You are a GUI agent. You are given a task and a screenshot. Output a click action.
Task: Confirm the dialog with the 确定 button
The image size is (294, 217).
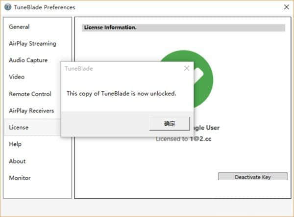(x=170, y=124)
